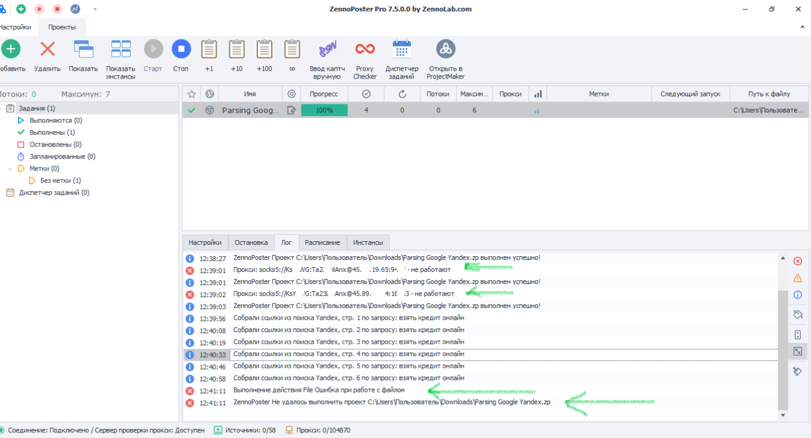Open Показать инстансы grid view
The image size is (811, 438).
121,49
